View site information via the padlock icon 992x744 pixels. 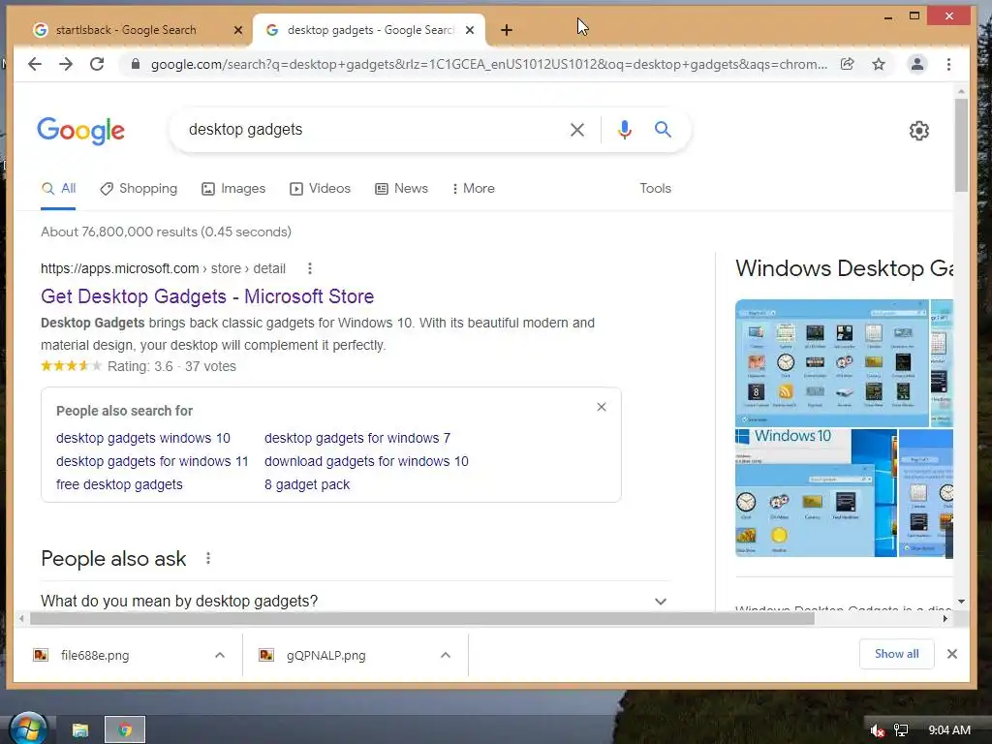point(135,64)
